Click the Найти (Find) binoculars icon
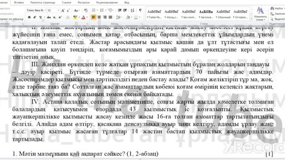Image resolution: width=285 pixels, height=160 pixels. pos(272,8)
